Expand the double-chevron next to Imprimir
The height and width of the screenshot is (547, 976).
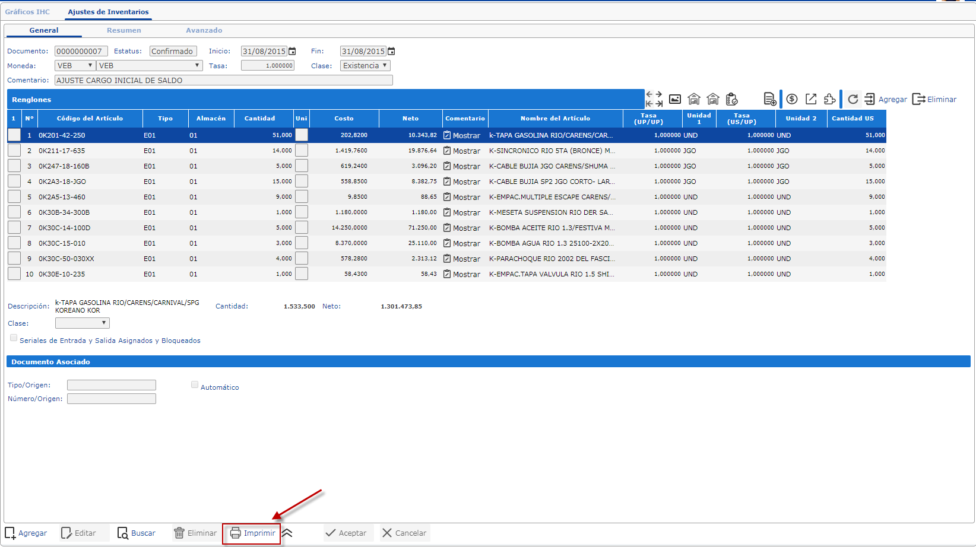tap(287, 533)
